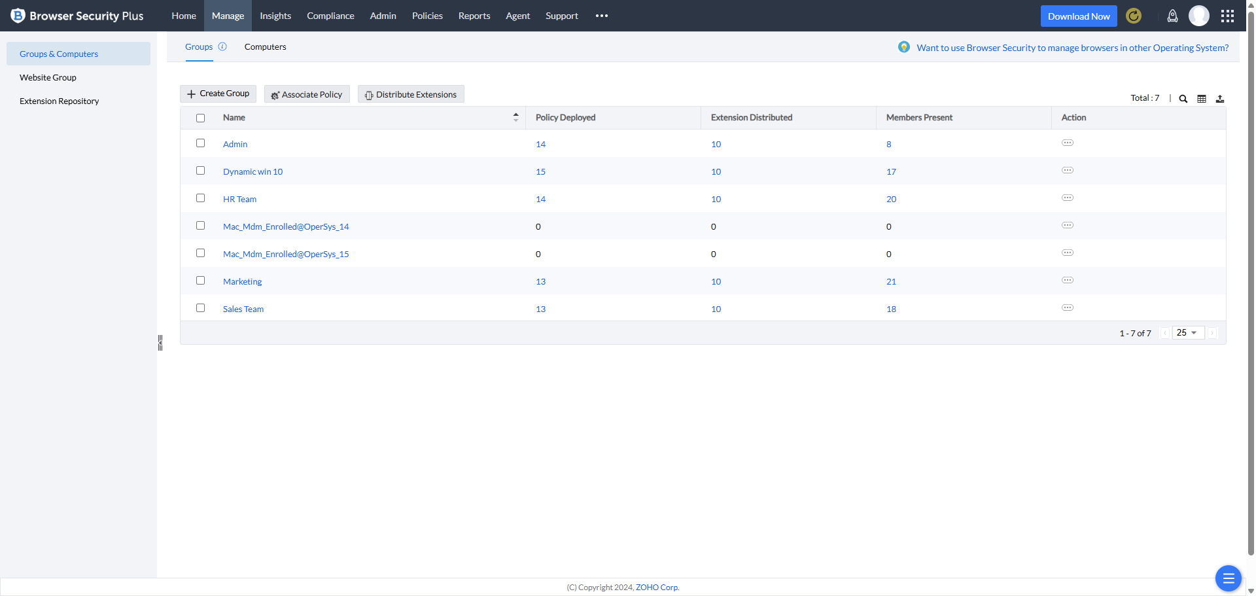Viewport: 1256px width, 596px height.
Task: Expand the more options ellipsis in navbar
Action: coord(602,16)
